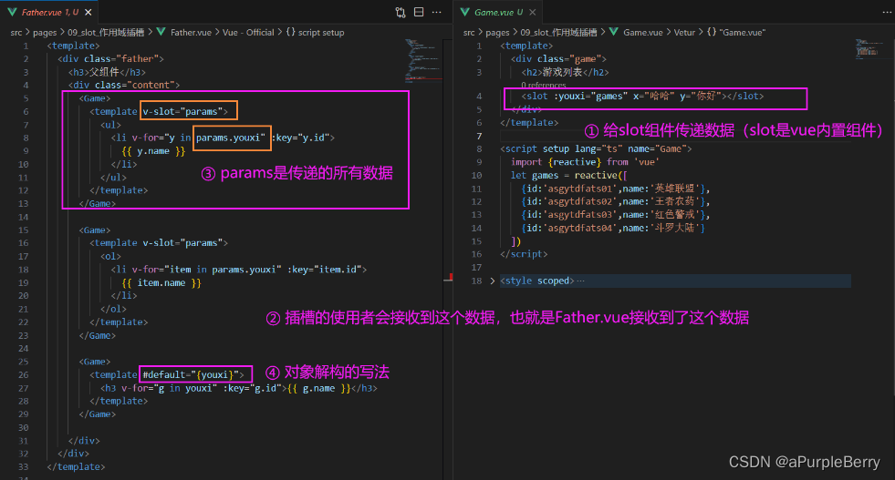This screenshot has height=480, width=895.
Task: Open 'Vue - Official' breadcrumb item
Action: point(248,33)
